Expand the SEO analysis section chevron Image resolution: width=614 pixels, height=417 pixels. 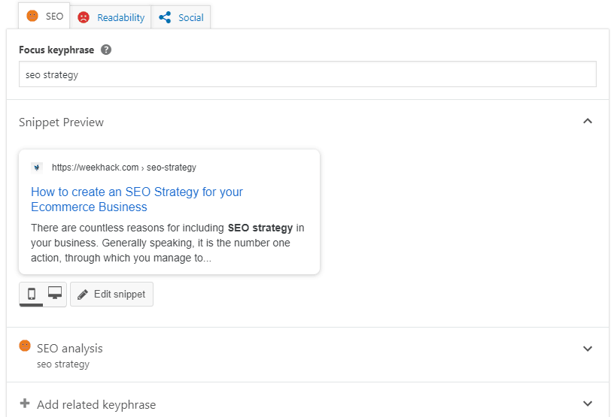588,349
